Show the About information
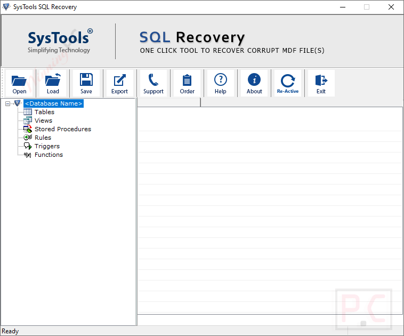404x336 pixels. [x=254, y=83]
